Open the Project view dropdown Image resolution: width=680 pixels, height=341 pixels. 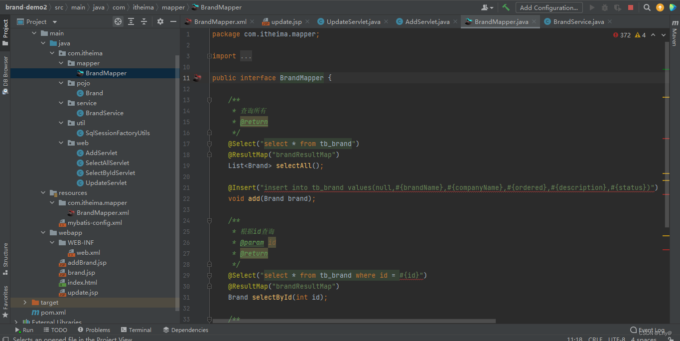pyautogui.click(x=37, y=21)
